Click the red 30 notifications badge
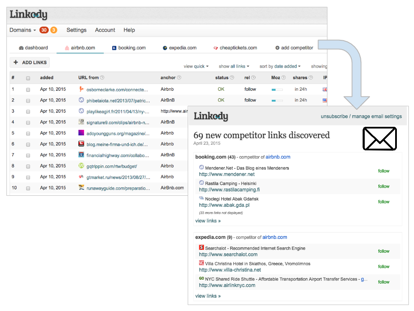This screenshot has width=414, height=311. 44,30
